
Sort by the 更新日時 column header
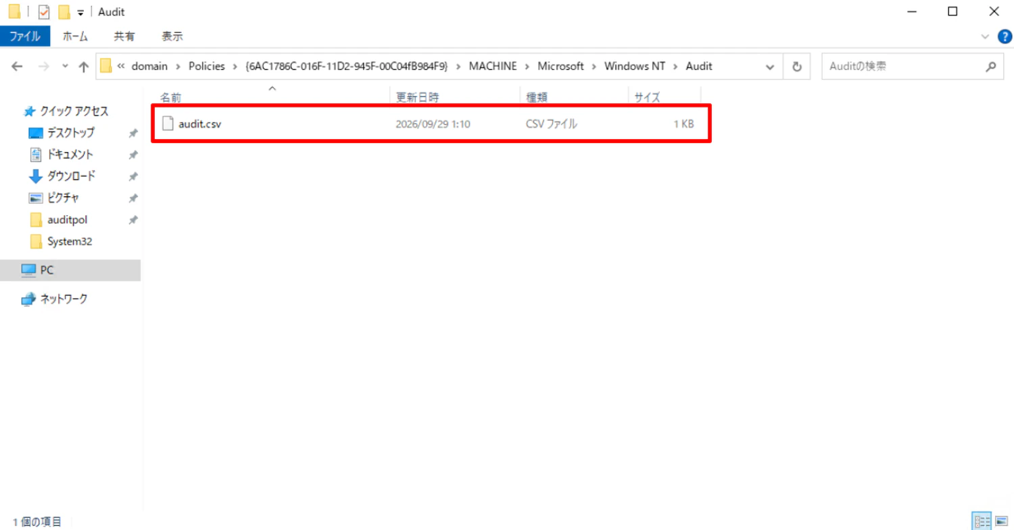pos(418,98)
